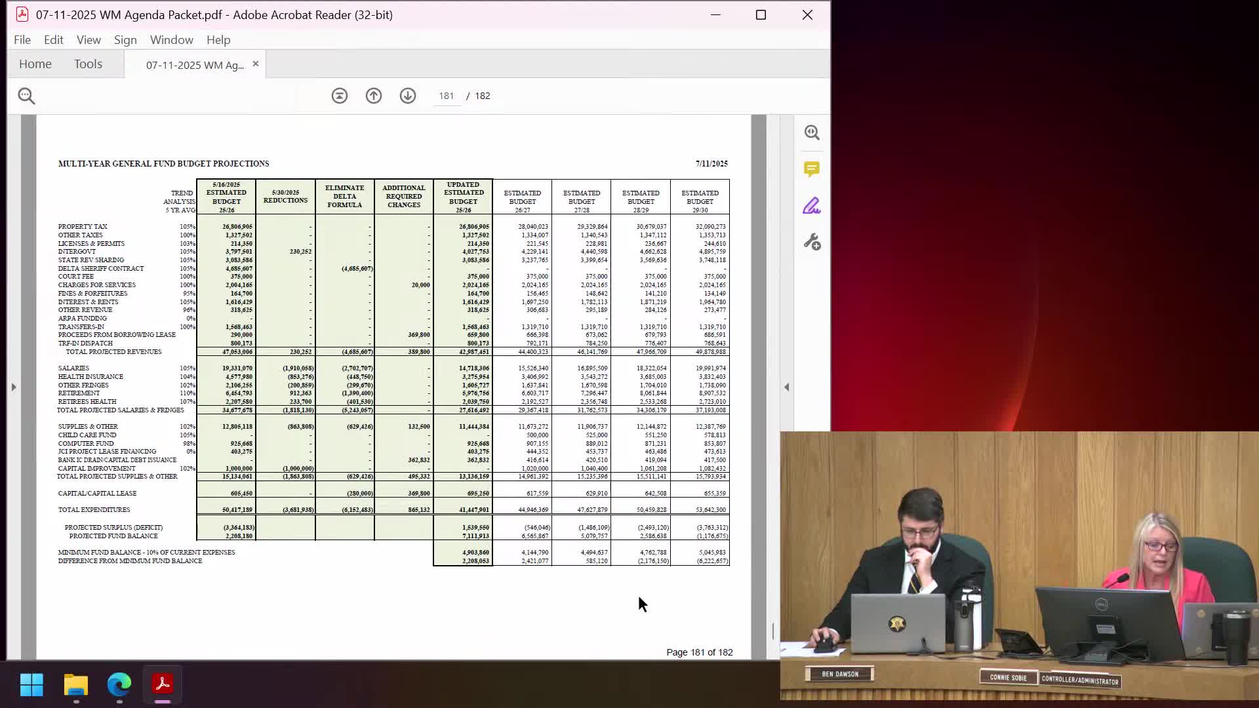Open Microsoft Edge from the taskbar
This screenshot has width=1259, height=708.
click(x=119, y=685)
